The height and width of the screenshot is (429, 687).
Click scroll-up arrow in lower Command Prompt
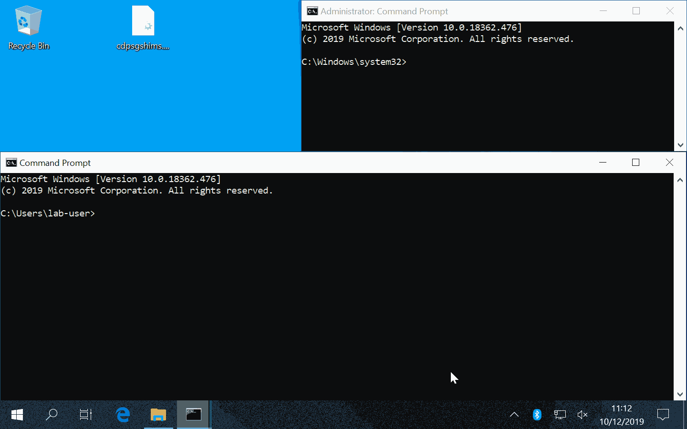click(680, 180)
